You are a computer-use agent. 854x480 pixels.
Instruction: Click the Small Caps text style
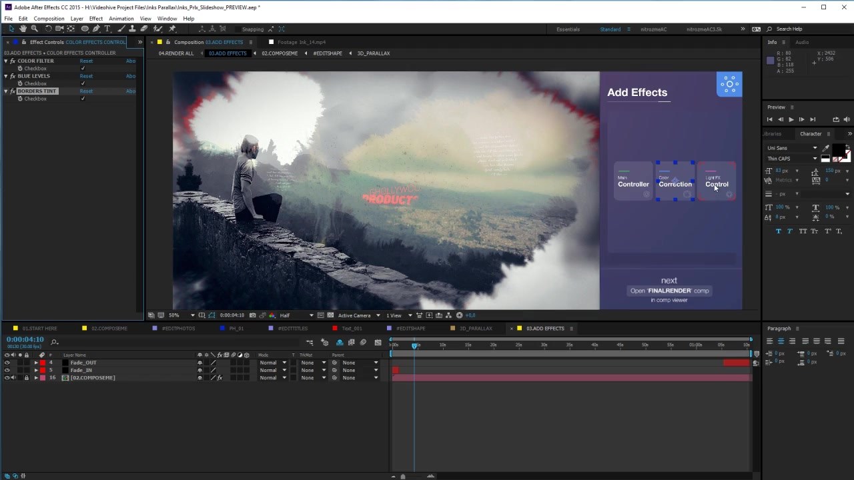(815, 231)
